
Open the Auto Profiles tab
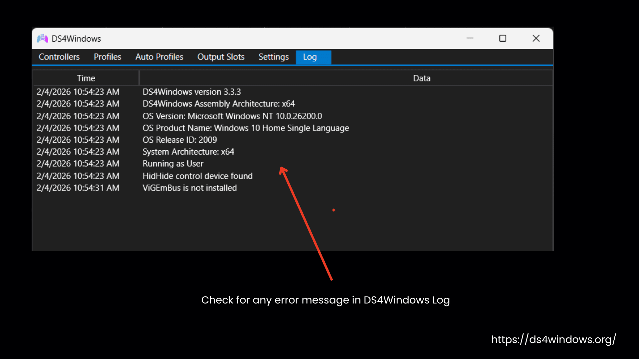159,57
